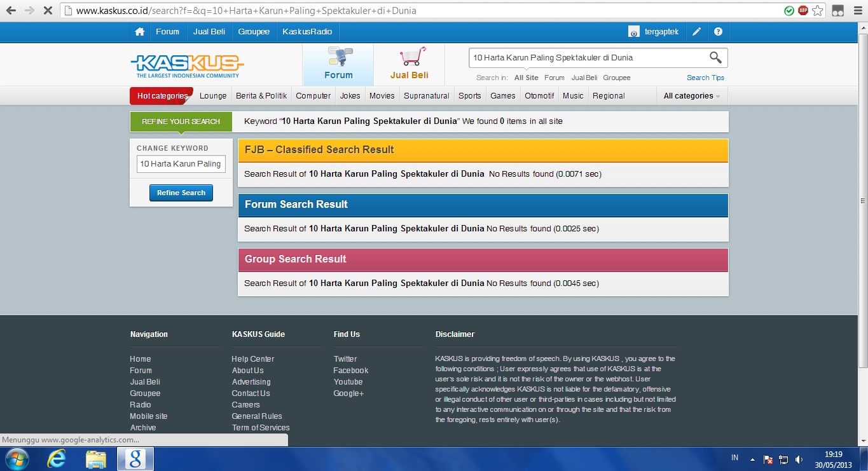Open the Help Center footer link
This screenshot has width=868, height=471.
(x=252, y=359)
